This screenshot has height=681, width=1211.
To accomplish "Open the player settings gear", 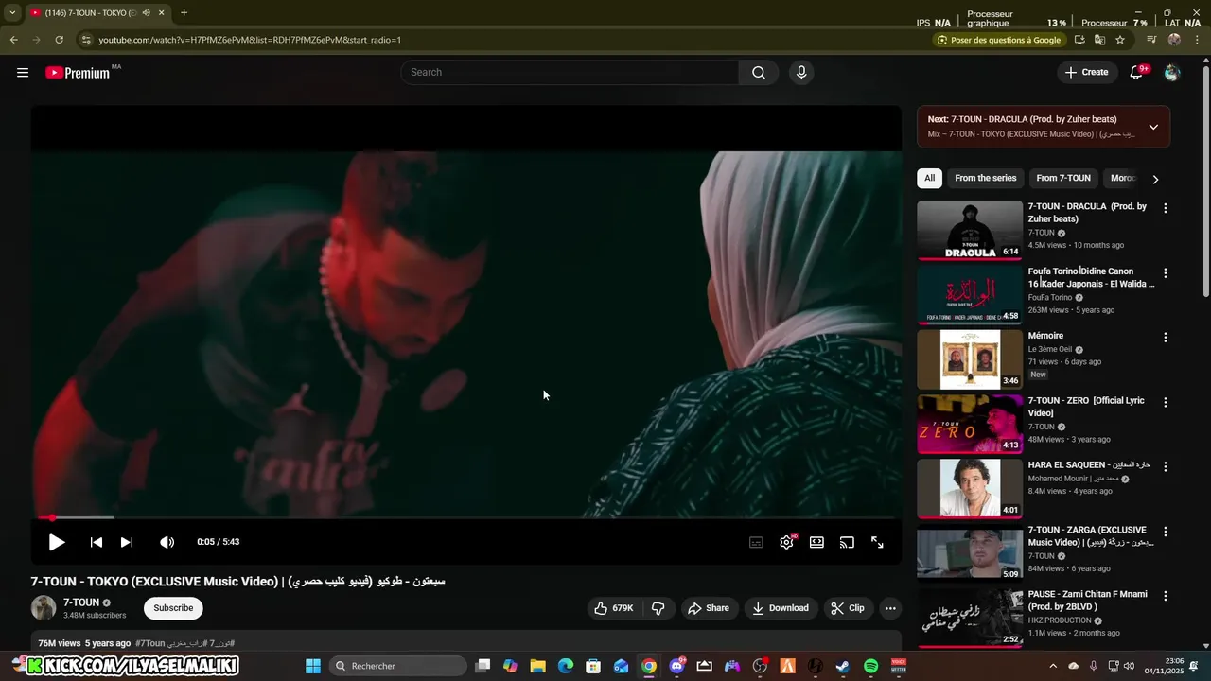I will coord(786,542).
